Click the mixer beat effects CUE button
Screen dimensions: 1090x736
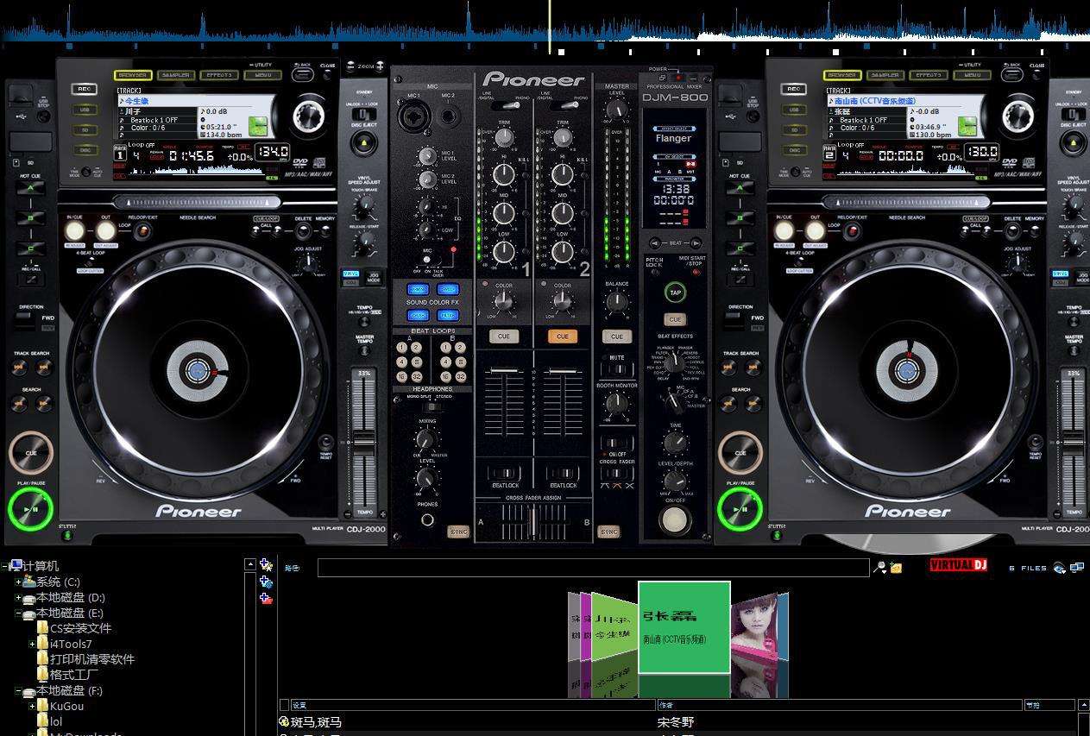[675, 319]
